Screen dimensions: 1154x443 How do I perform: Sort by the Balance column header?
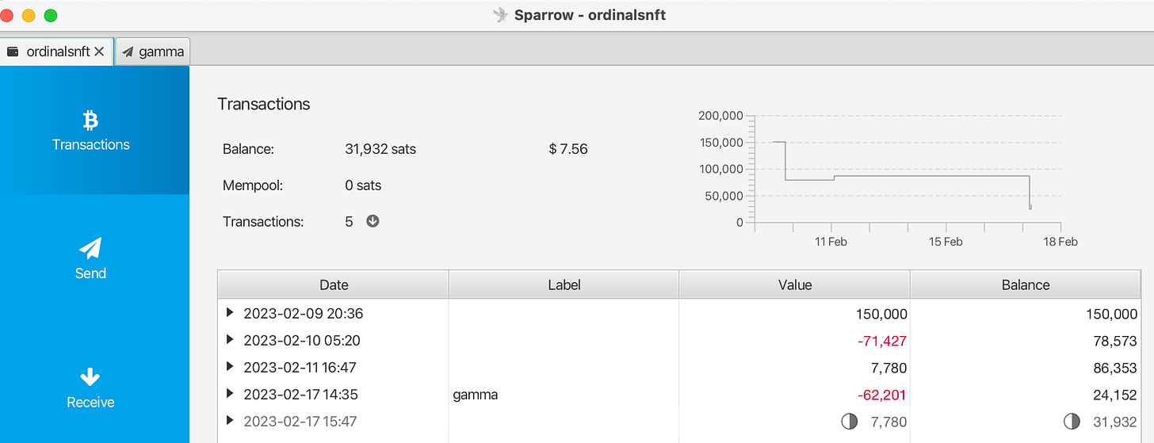tap(1025, 285)
